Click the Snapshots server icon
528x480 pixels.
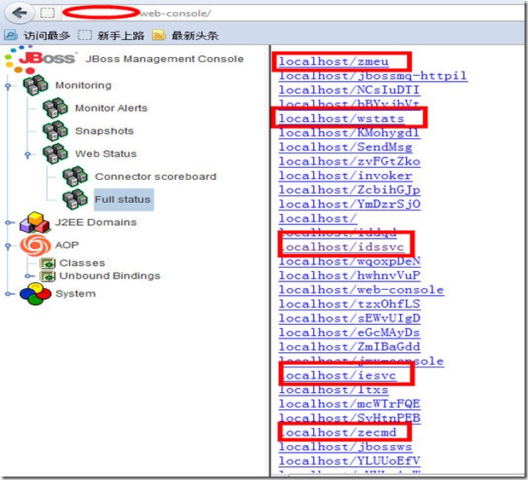point(55,130)
